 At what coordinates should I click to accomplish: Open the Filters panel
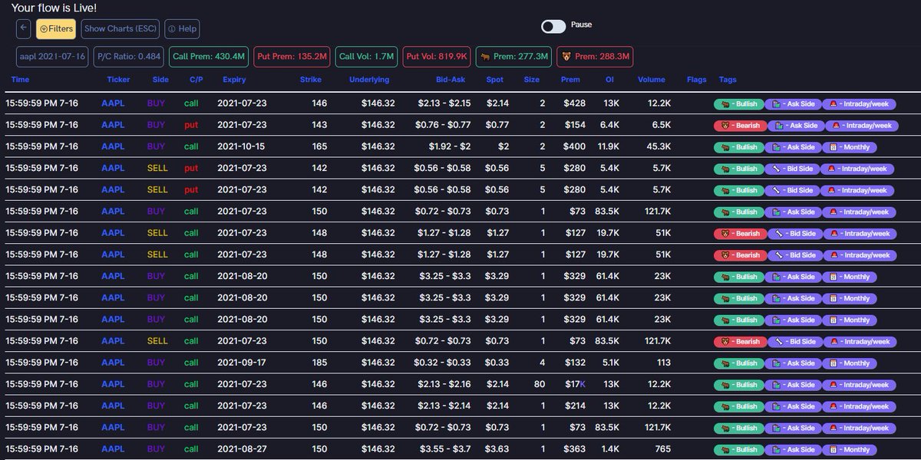pos(55,29)
